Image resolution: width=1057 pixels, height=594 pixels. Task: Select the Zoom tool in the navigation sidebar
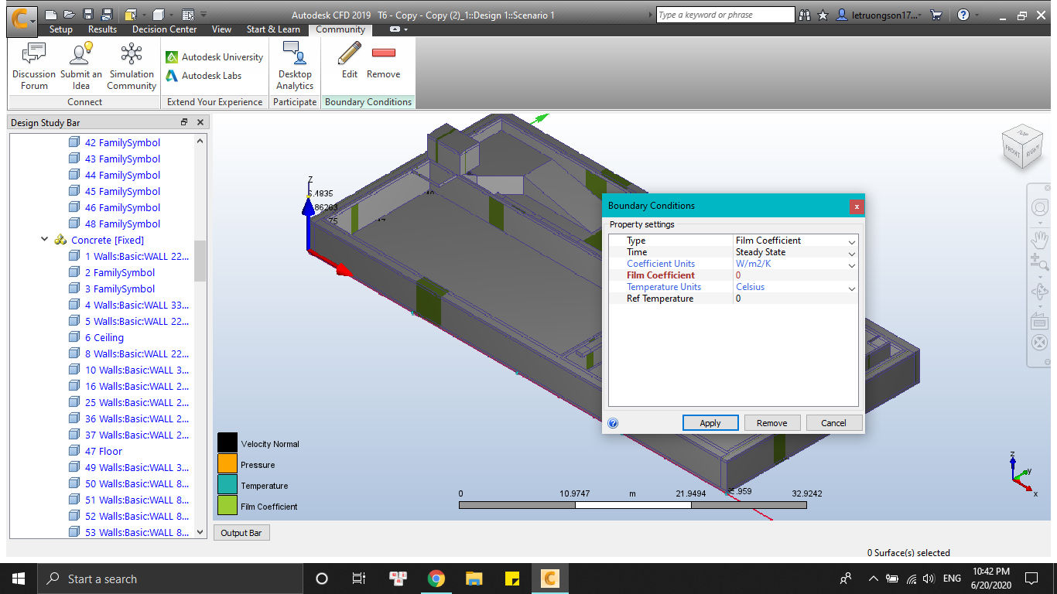[1039, 262]
